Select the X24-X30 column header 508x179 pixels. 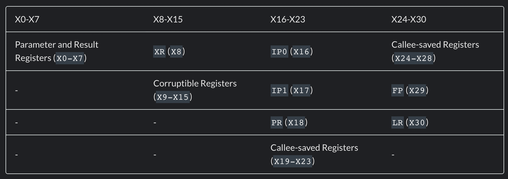click(409, 19)
